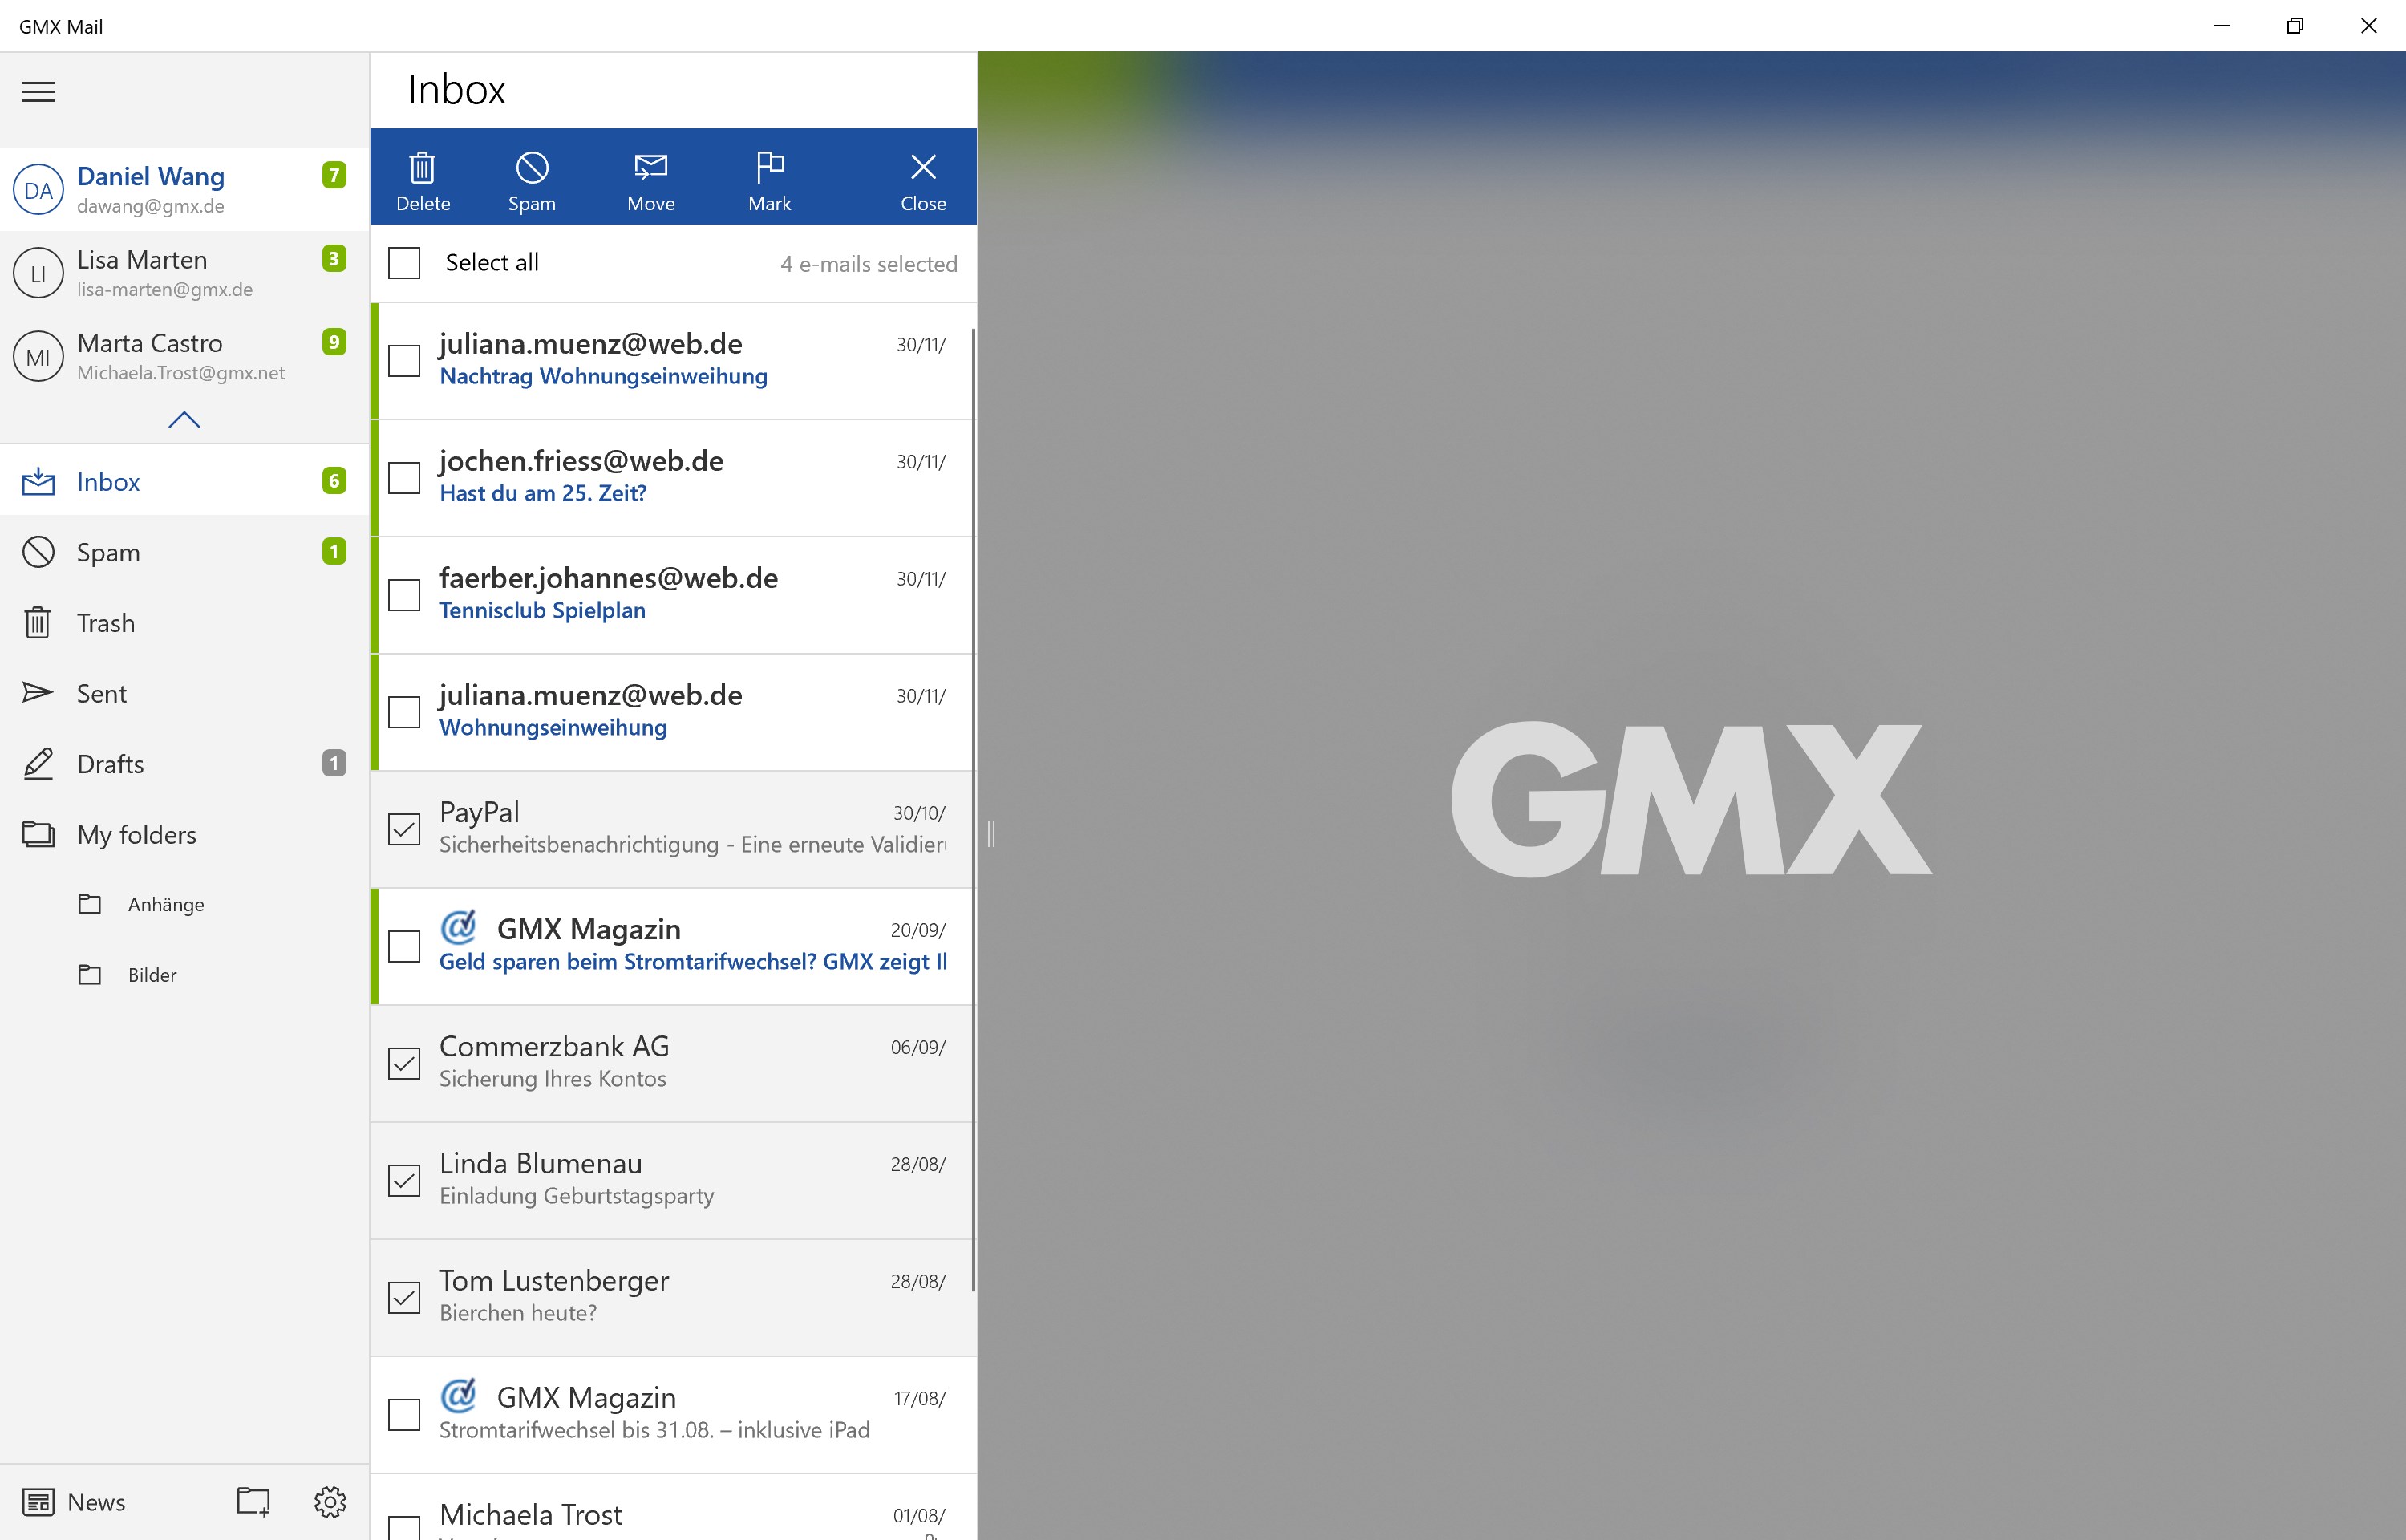
Task: Mark selected emails as Spam
Action: (531, 178)
